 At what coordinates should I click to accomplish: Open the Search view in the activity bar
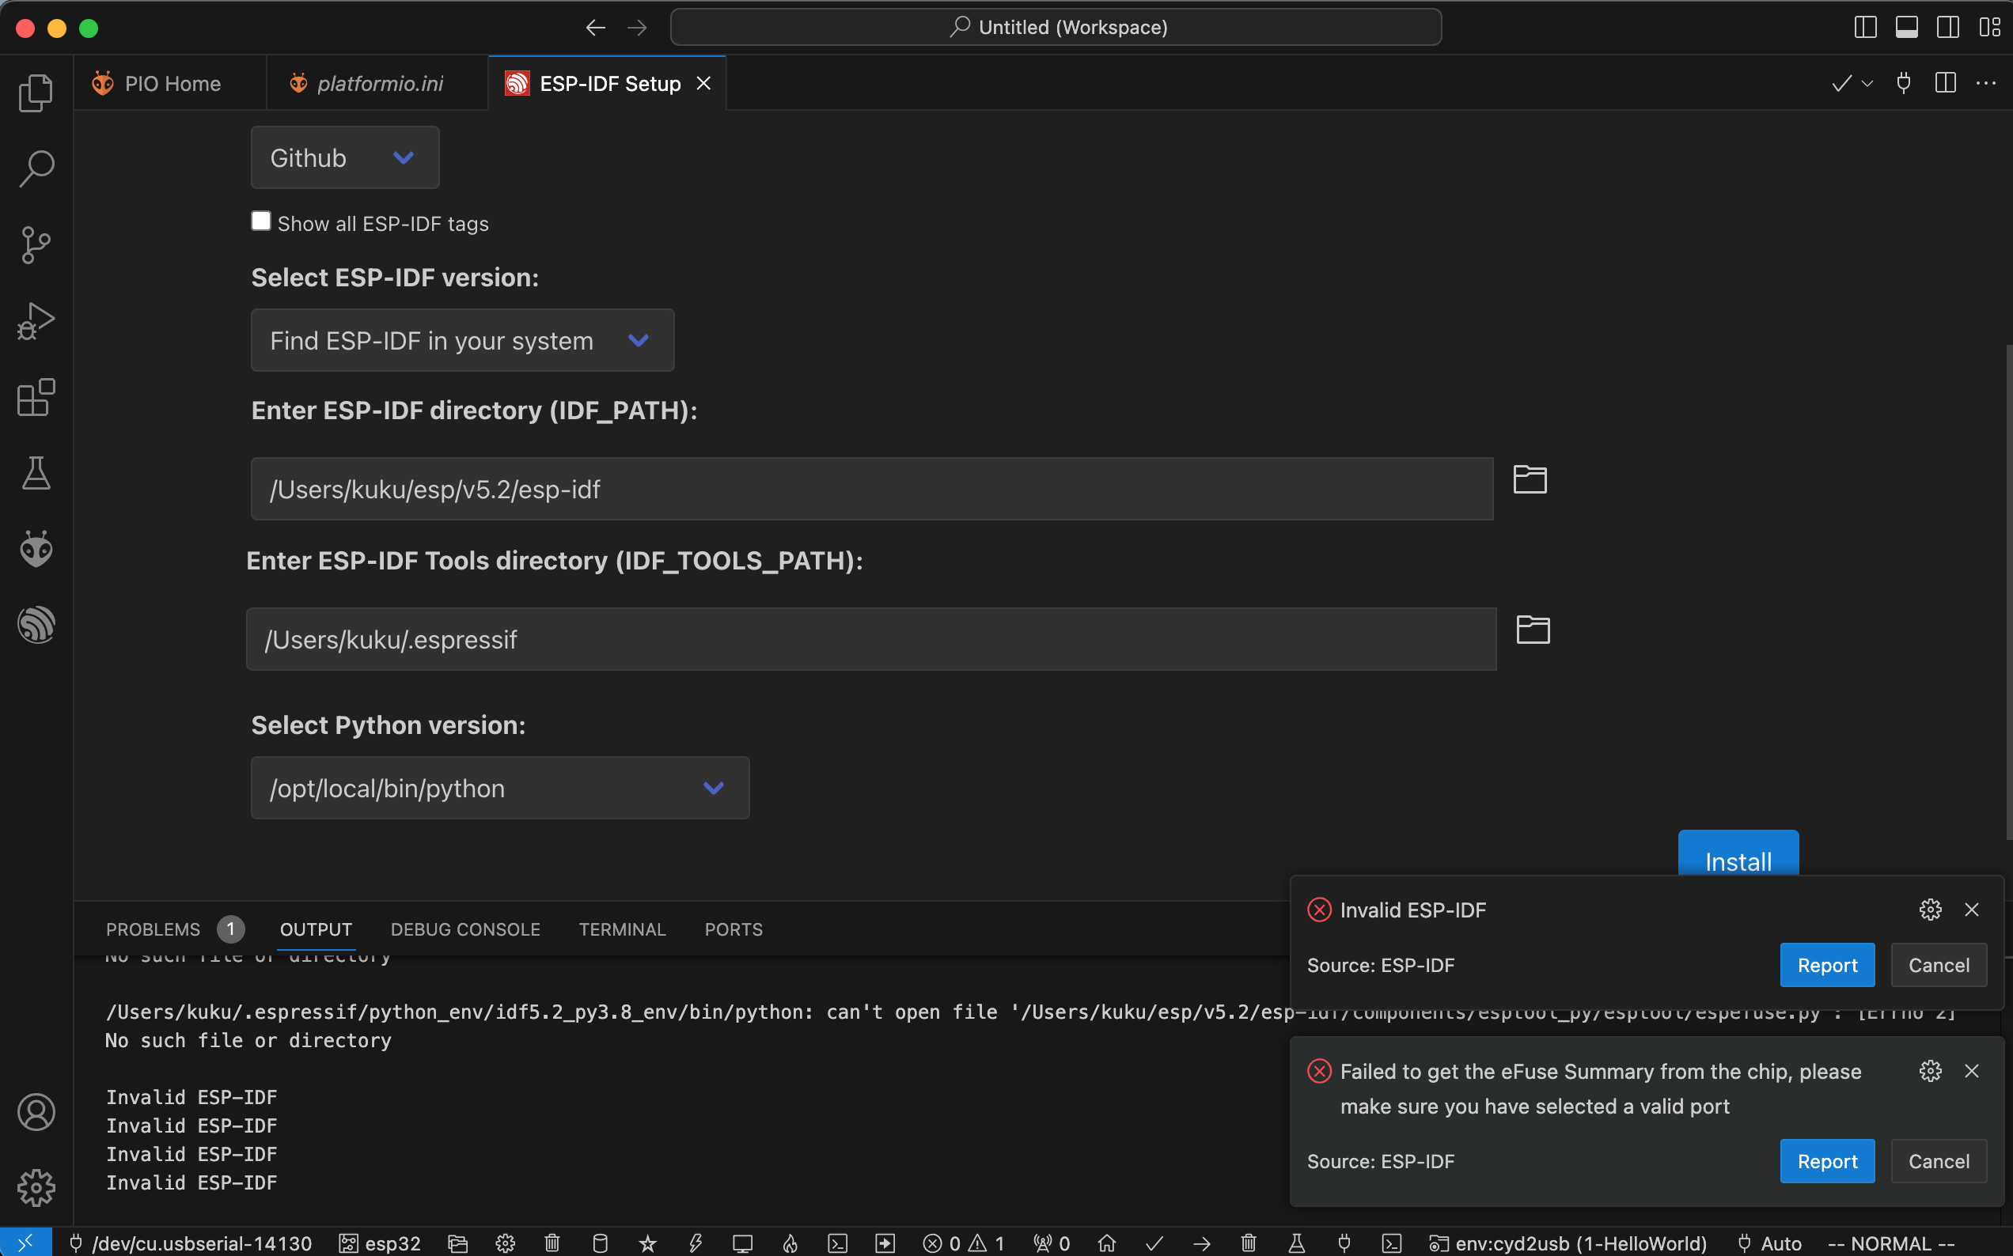pos(36,168)
